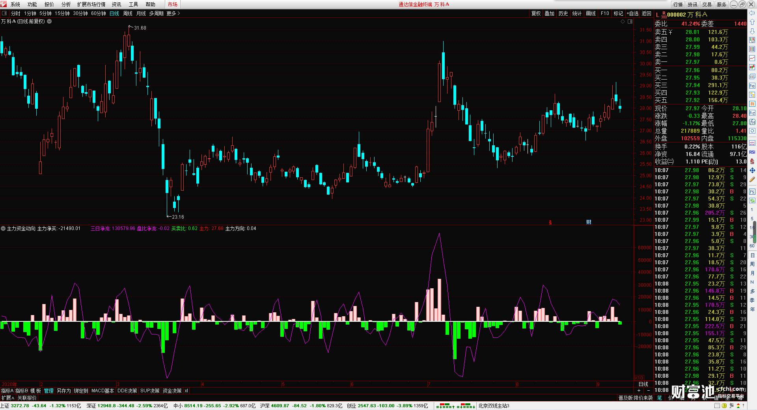Click the 笔 tick tab under trade list
The image size is (757, 410).
[660, 398]
